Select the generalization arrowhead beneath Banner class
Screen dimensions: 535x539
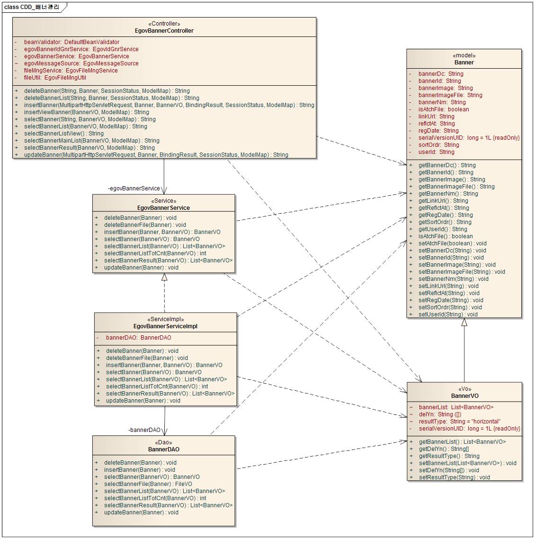pyautogui.click(x=464, y=322)
